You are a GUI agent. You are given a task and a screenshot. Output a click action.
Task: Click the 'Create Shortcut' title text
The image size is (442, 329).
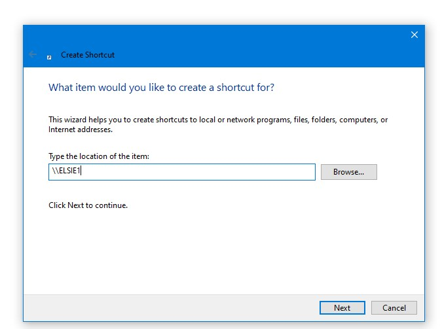pyautogui.click(x=88, y=55)
